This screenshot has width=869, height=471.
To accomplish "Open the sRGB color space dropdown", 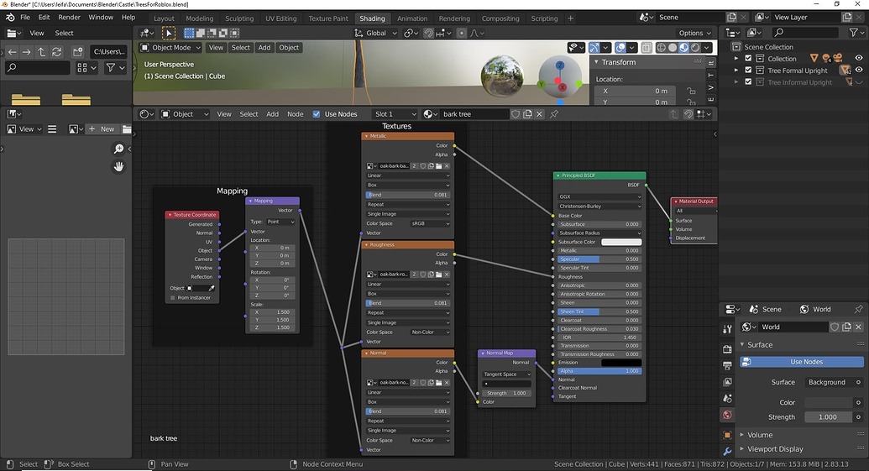I will pos(430,224).
